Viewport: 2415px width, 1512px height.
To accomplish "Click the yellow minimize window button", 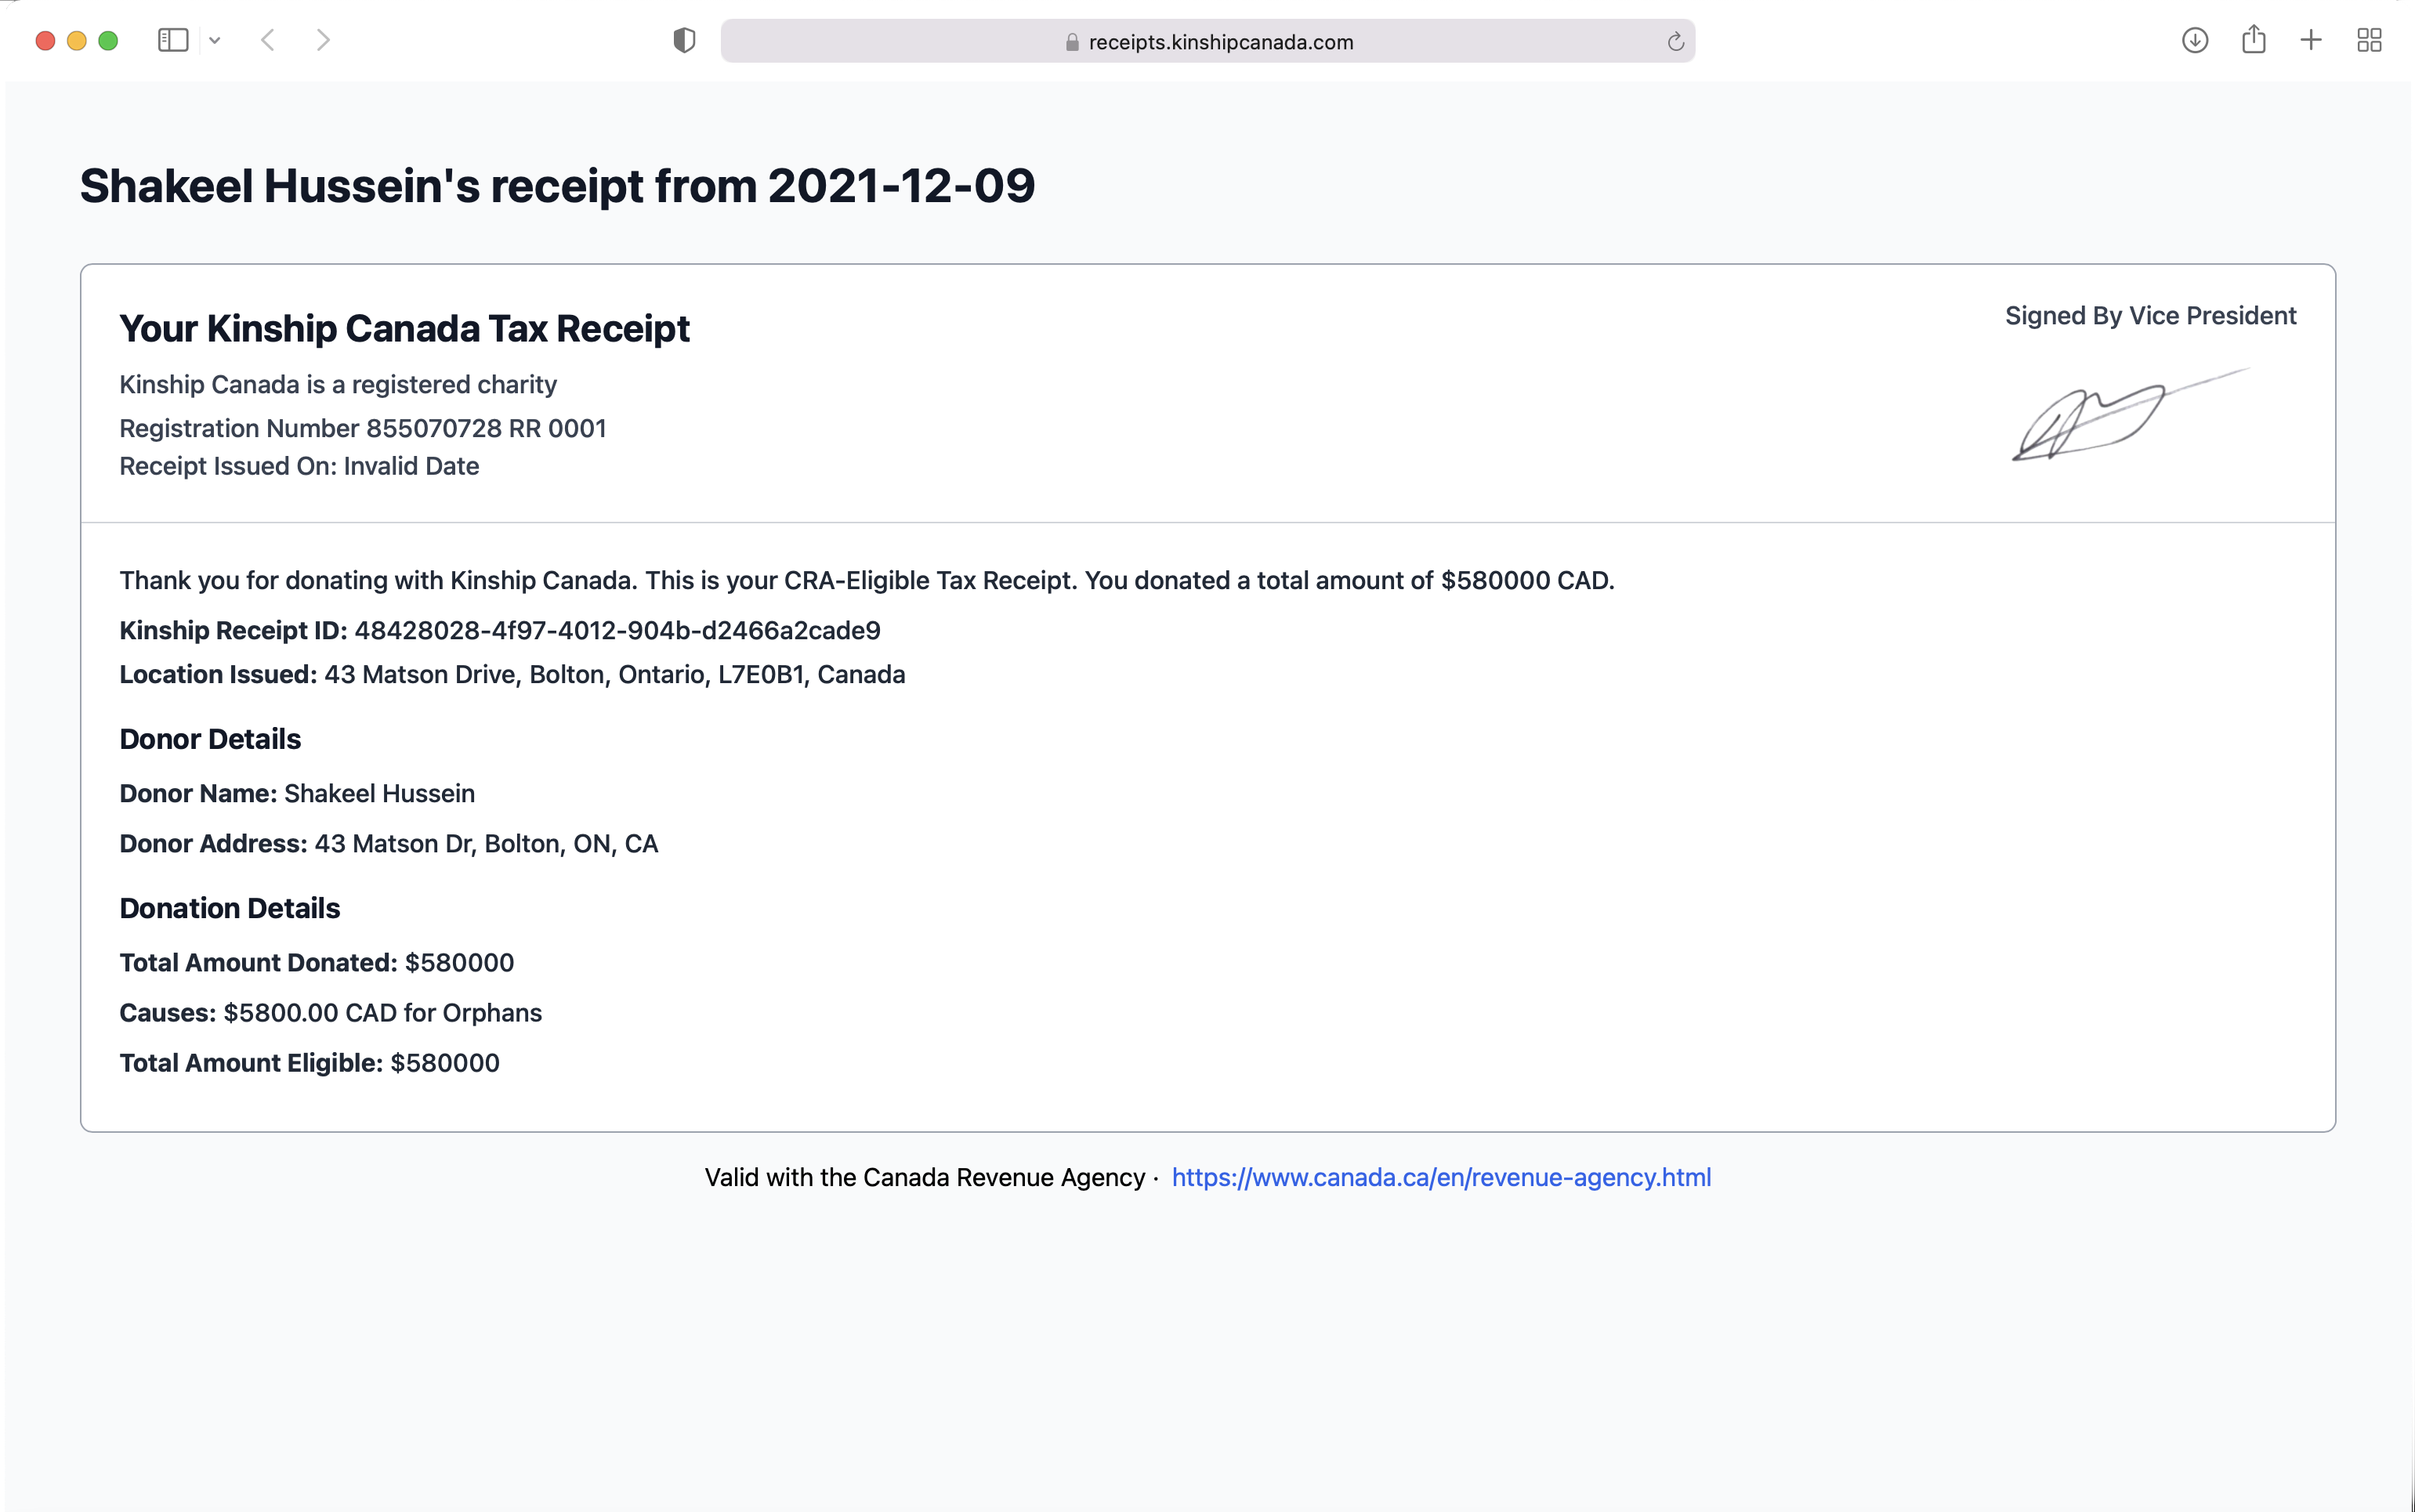I will [77, 41].
